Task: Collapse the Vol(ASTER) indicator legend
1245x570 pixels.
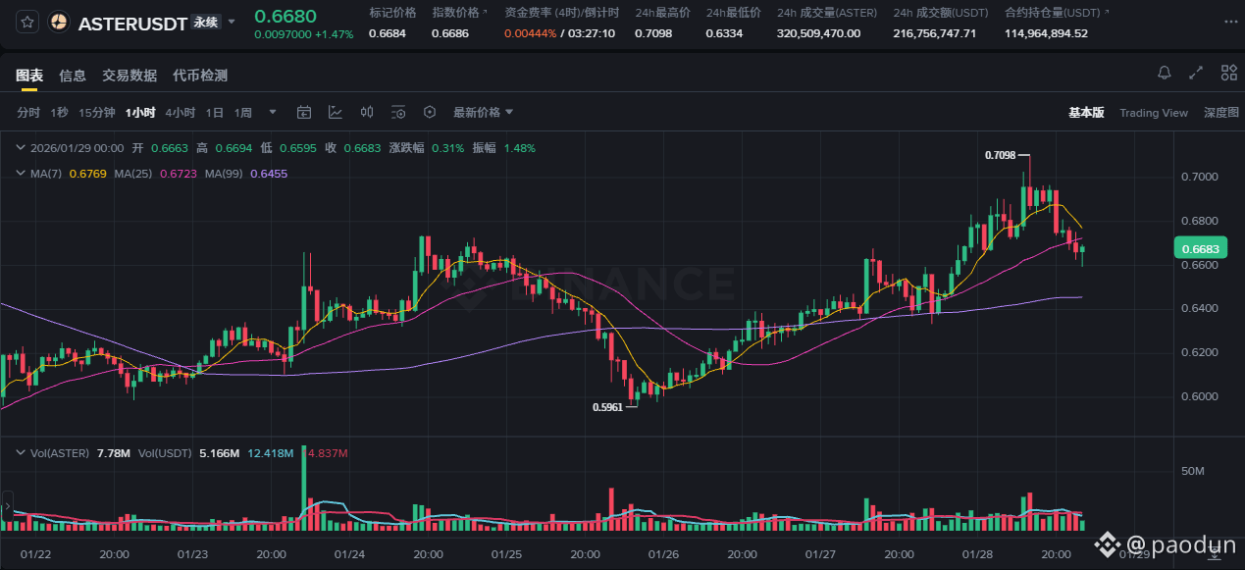Action: click(x=21, y=453)
